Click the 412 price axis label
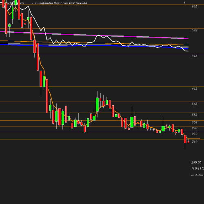The image size is (204, 204). [x=194, y=89]
